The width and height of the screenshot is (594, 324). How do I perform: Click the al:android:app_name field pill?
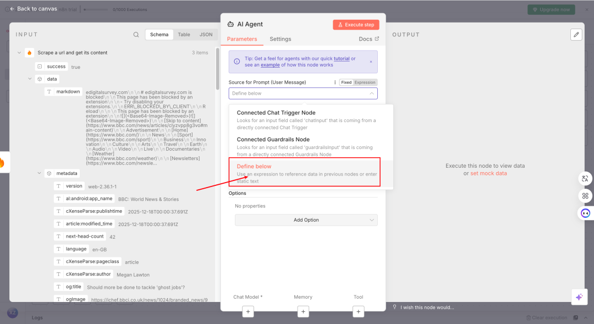point(85,199)
